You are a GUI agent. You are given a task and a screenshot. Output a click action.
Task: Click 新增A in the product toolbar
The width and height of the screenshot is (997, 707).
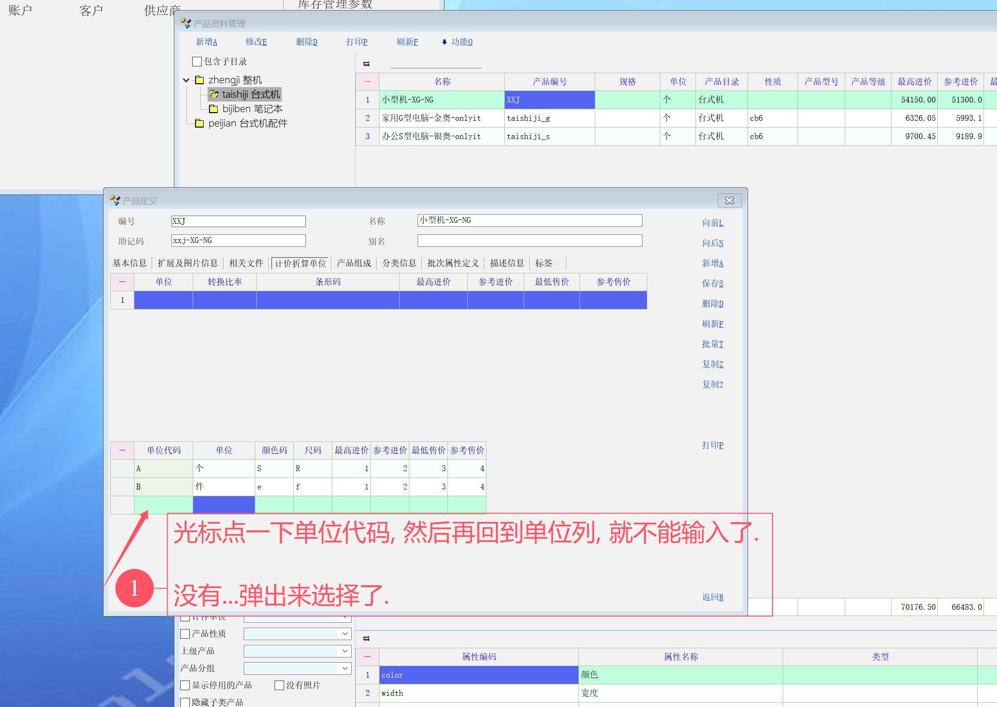(207, 42)
